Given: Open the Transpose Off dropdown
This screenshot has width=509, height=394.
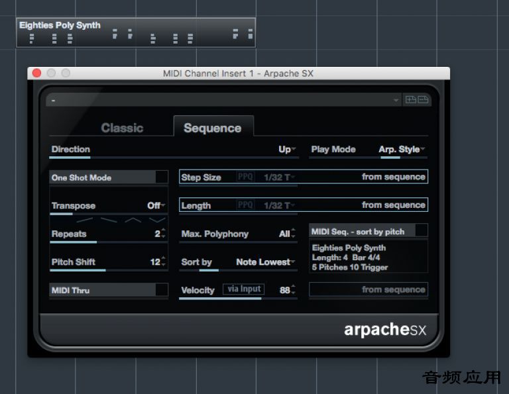Looking at the screenshot, I should [156, 205].
